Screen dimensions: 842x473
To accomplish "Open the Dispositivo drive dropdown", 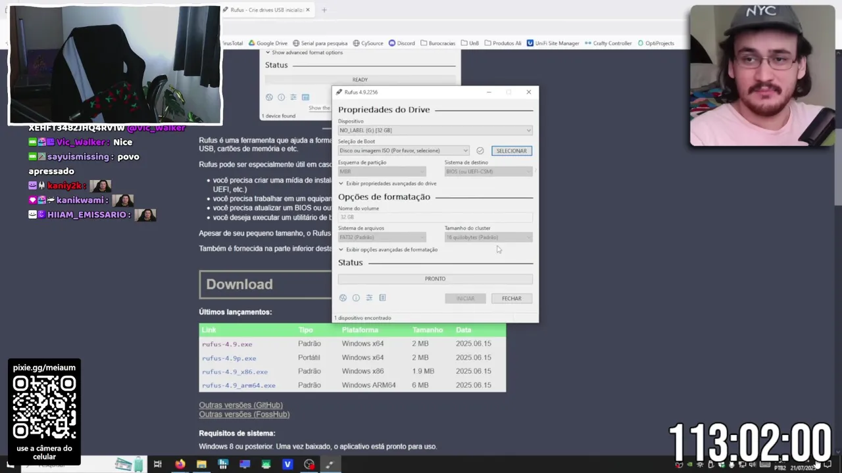I will (x=435, y=130).
